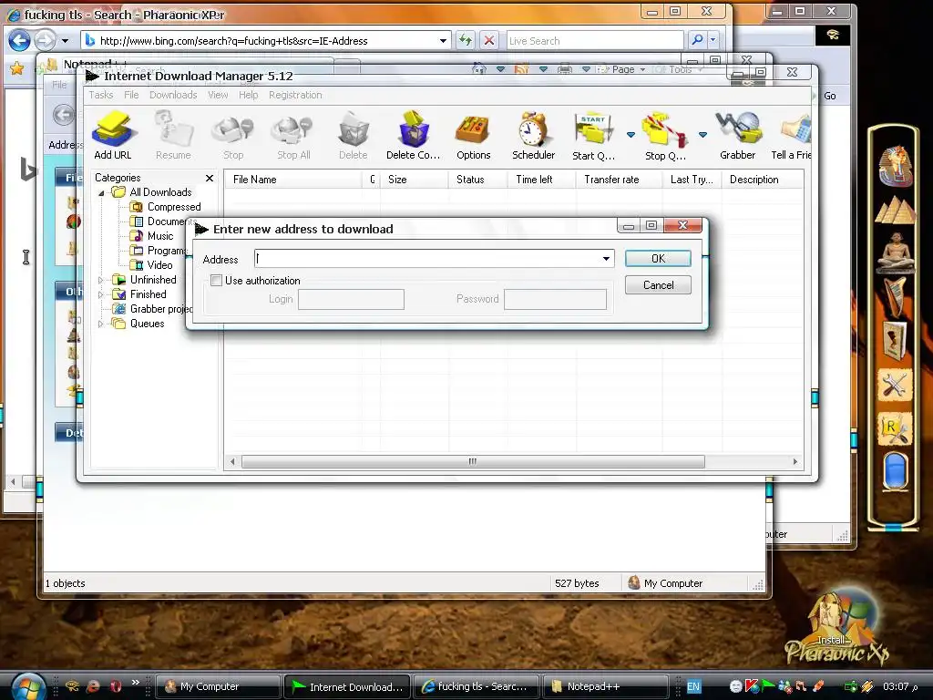Enable the Use authorization checkbox
The image size is (933, 700).
click(x=217, y=281)
